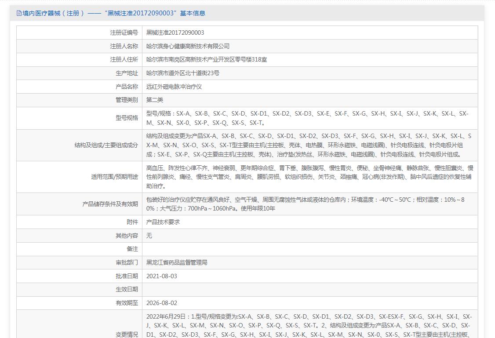This screenshot has width=495, height=338.
Task: Select product name 远红外磁电脉冲治疗仪
Action: [x=174, y=87]
